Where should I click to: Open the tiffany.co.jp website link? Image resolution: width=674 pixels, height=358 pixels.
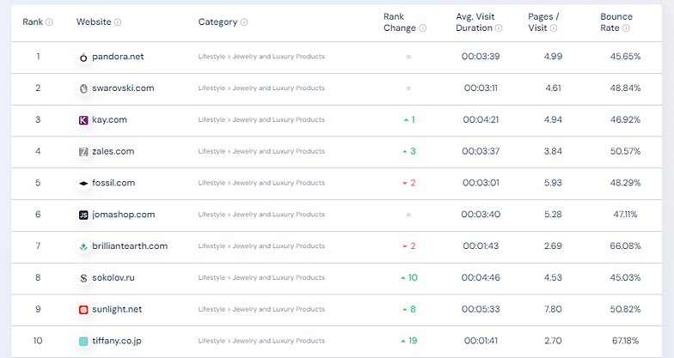tap(117, 341)
